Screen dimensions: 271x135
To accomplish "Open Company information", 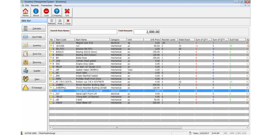I will point(57,12).
